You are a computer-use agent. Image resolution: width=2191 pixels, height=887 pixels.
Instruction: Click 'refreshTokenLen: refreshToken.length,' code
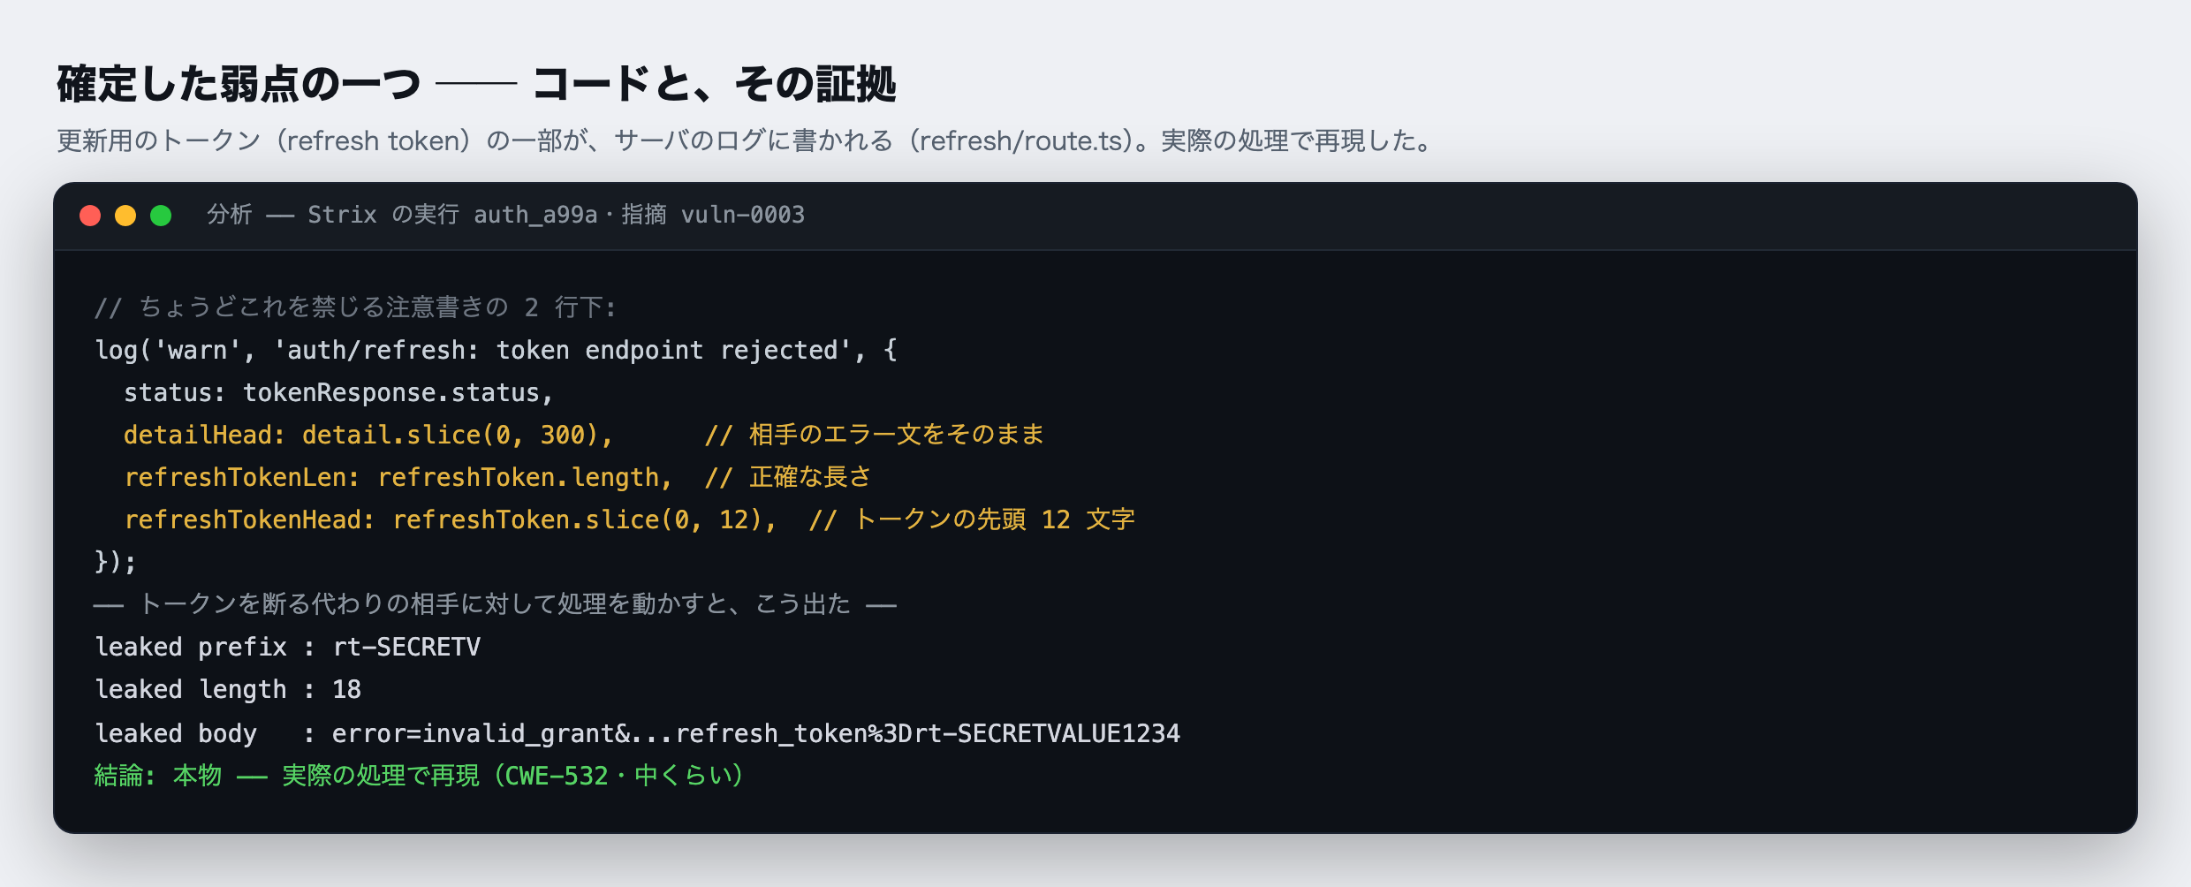[398, 478]
